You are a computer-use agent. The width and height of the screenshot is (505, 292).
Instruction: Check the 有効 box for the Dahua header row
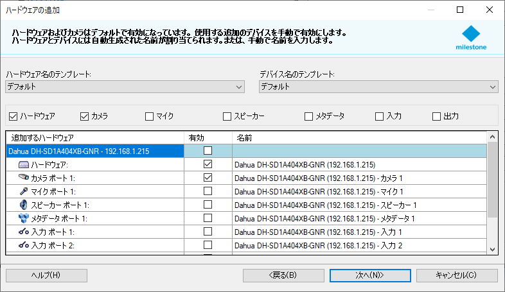click(x=208, y=151)
